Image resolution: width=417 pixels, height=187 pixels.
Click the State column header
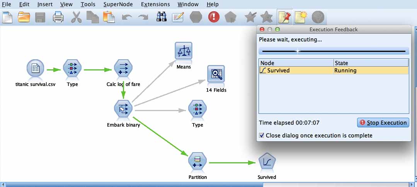[371, 63]
